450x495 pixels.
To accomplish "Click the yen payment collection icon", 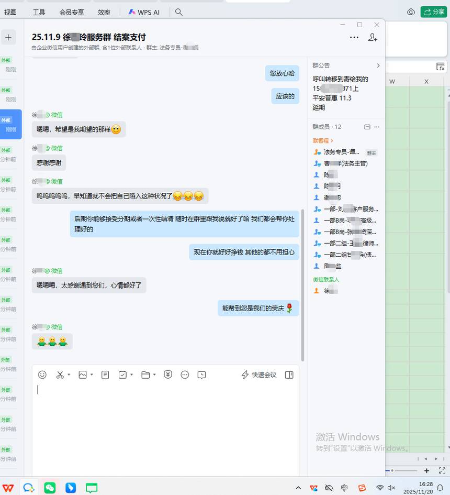I will coord(168,375).
